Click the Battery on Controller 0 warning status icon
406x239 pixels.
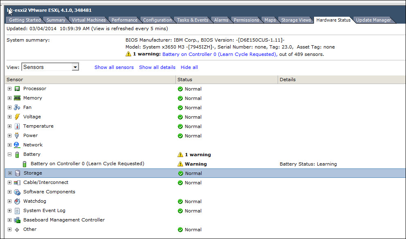click(x=180, y=164)
